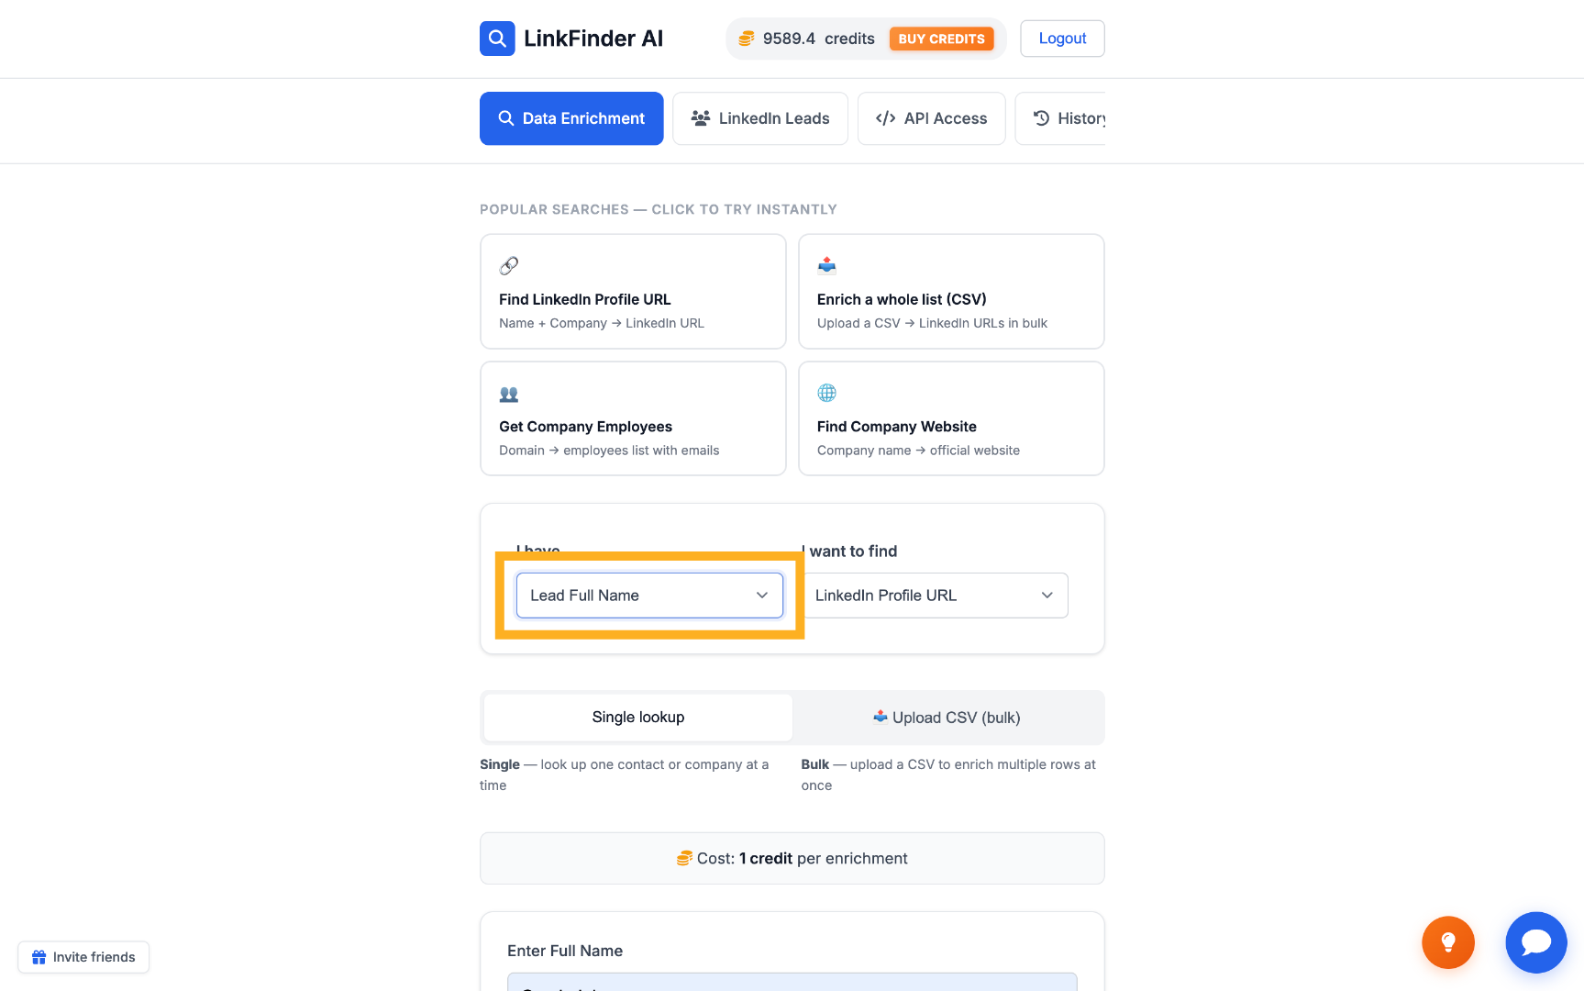This screenshot has height=991, width=1584.
Task: Try the Find LinkedIn Profile URL search card
Action: [x=633, y=292]
